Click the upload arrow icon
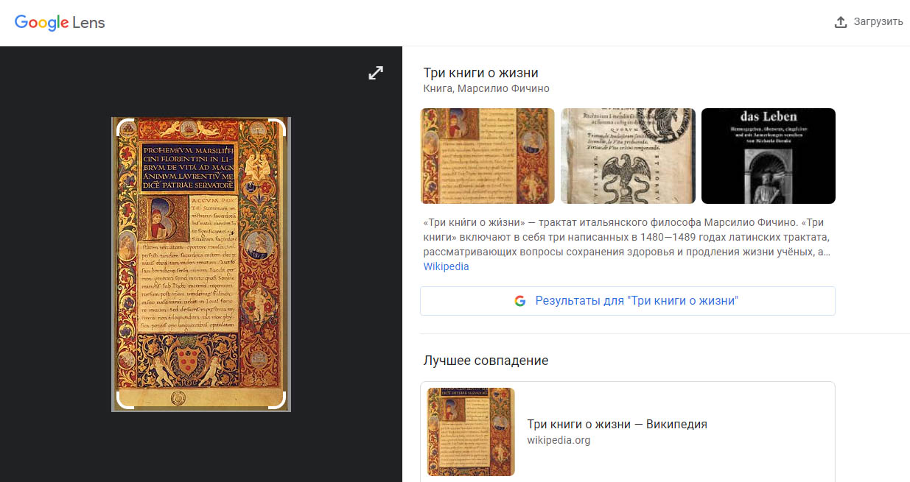The image size is (910, 482). click(x=841, y=22)
